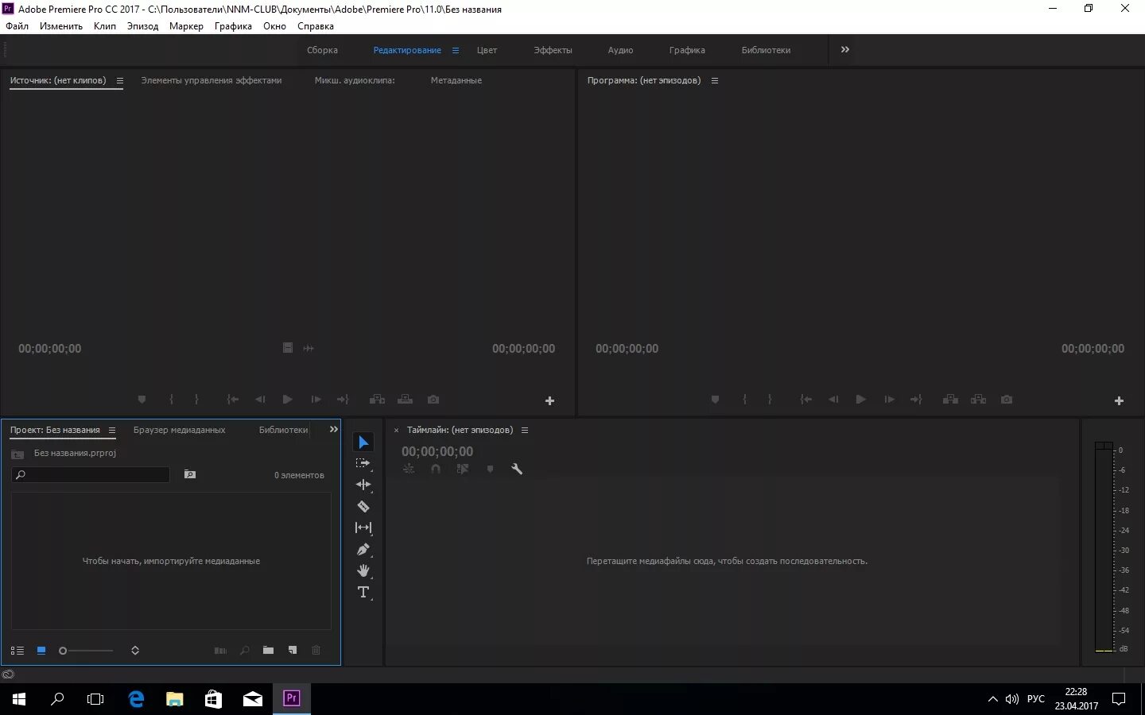
Task: Click New Item icon in Project panel
Action: tap(293, 651)
